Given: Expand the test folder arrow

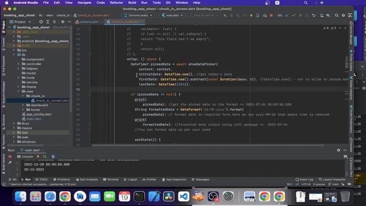Looking at the screenshot, I should pyautogui.click(x=14, y=133).
